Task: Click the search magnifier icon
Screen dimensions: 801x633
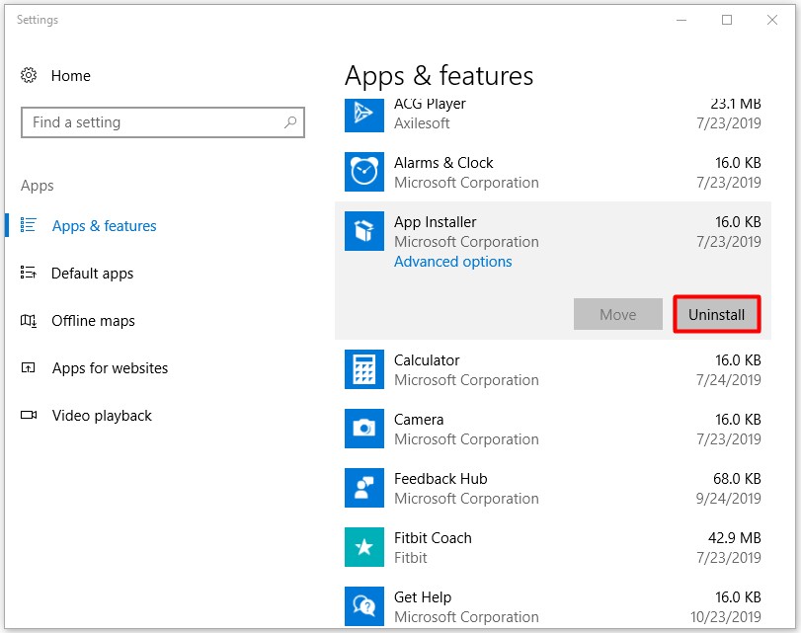Action: pyautogui.click(x=290, y=122)
